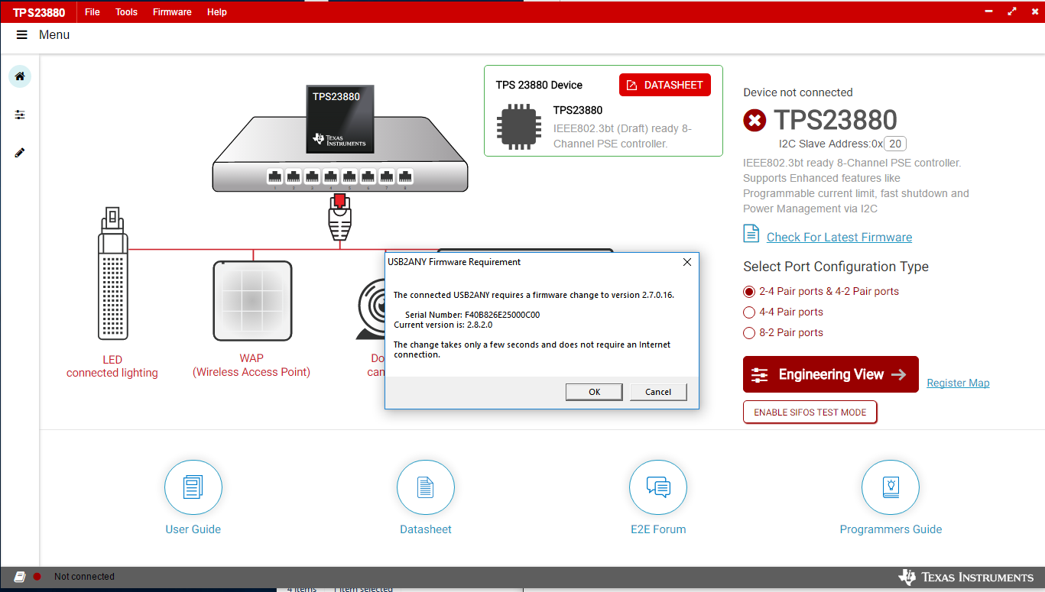Click the Select Port Configuration Type heading
This screenshot has height=592, width=1045.
836,267
